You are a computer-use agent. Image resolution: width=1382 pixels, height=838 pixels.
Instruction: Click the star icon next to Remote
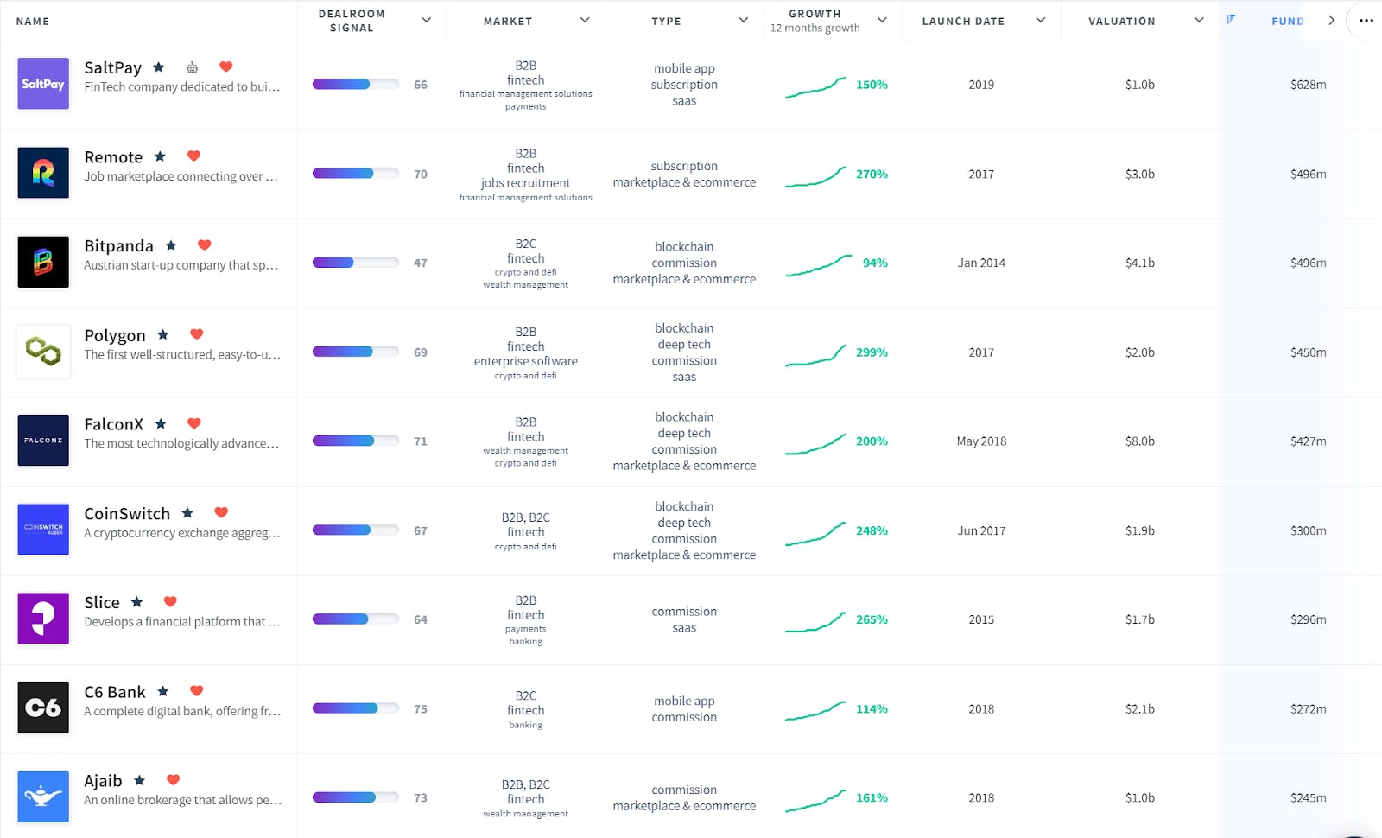pyautogui.click(x=160, y=156)
